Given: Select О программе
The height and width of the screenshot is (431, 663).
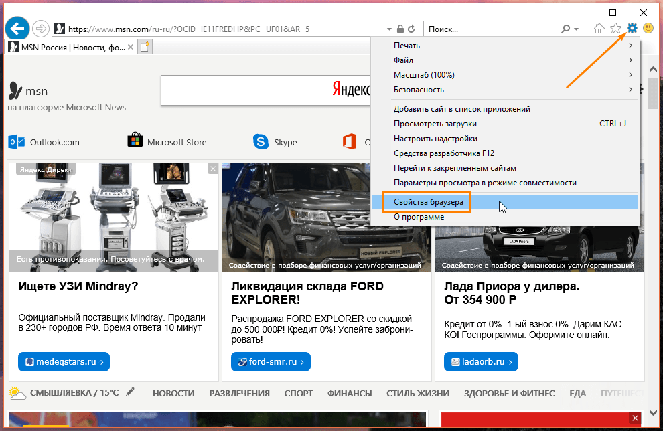Looking at the screenshot, I should [x=506, y=217].
